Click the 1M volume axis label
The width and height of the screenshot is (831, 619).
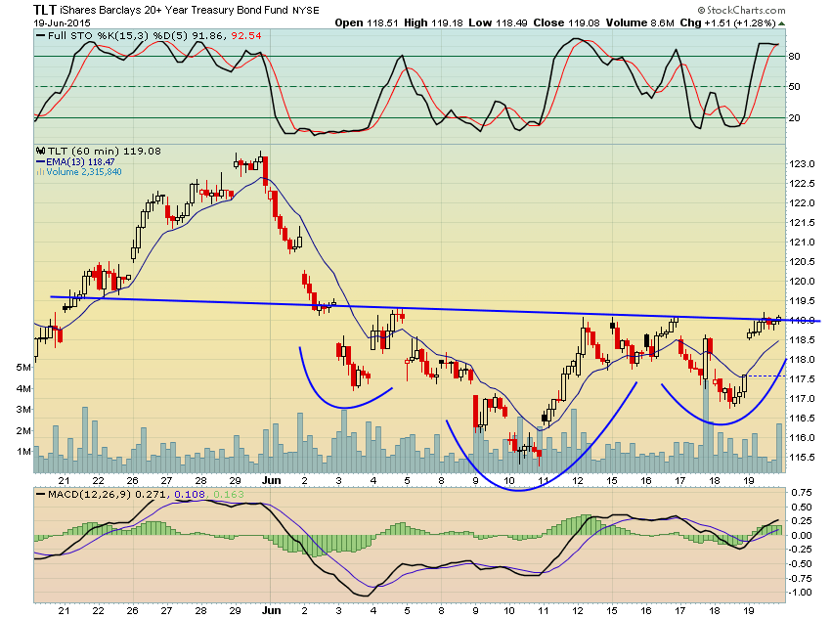point(23,452)
